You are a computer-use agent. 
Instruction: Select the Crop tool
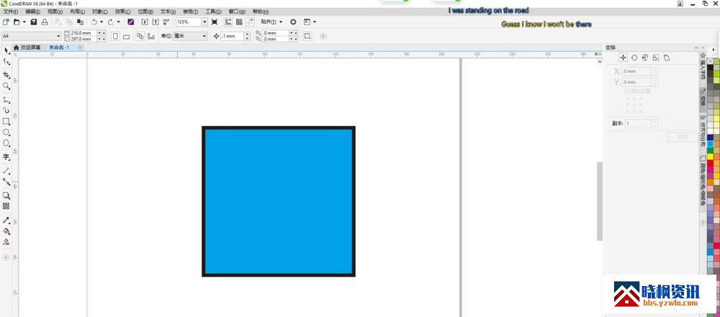click(6, 74)
